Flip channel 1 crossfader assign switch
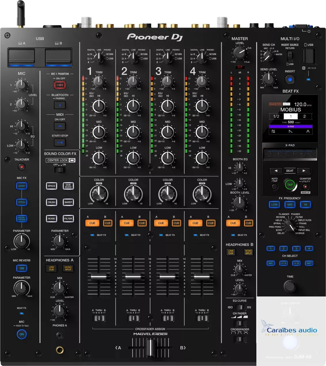The width and height of the screenshot is (326, 366). (99, 318)
